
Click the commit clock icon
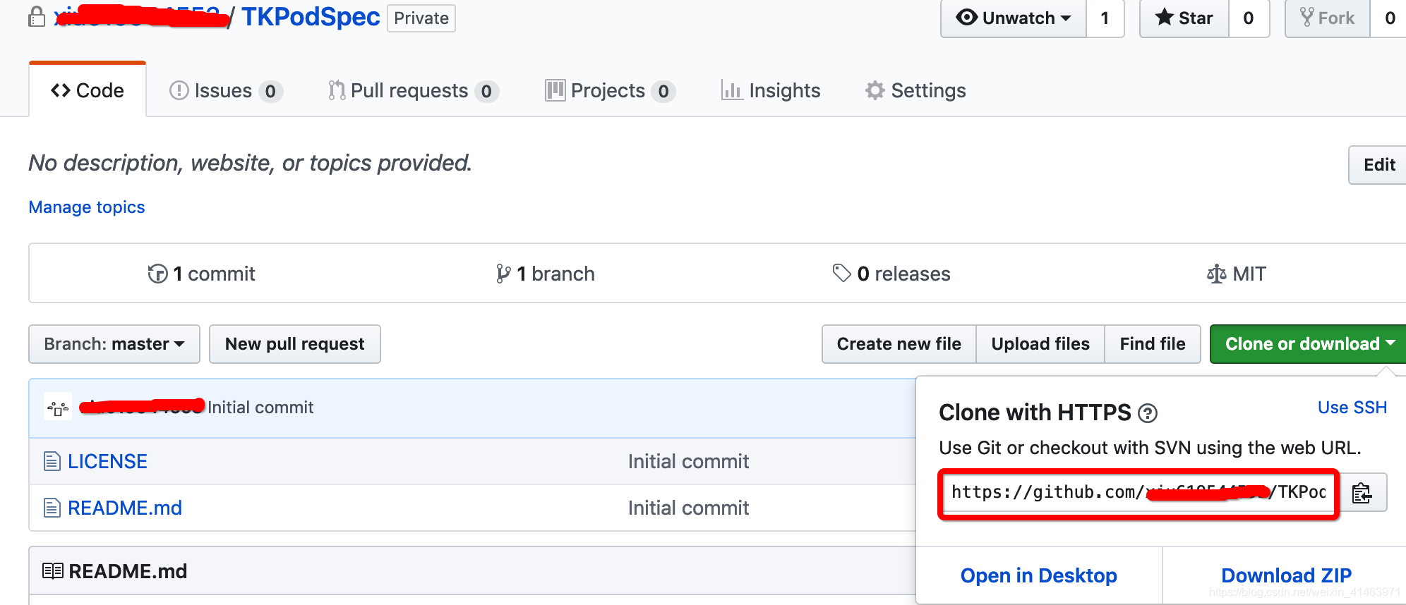click(x=157, y=274)
